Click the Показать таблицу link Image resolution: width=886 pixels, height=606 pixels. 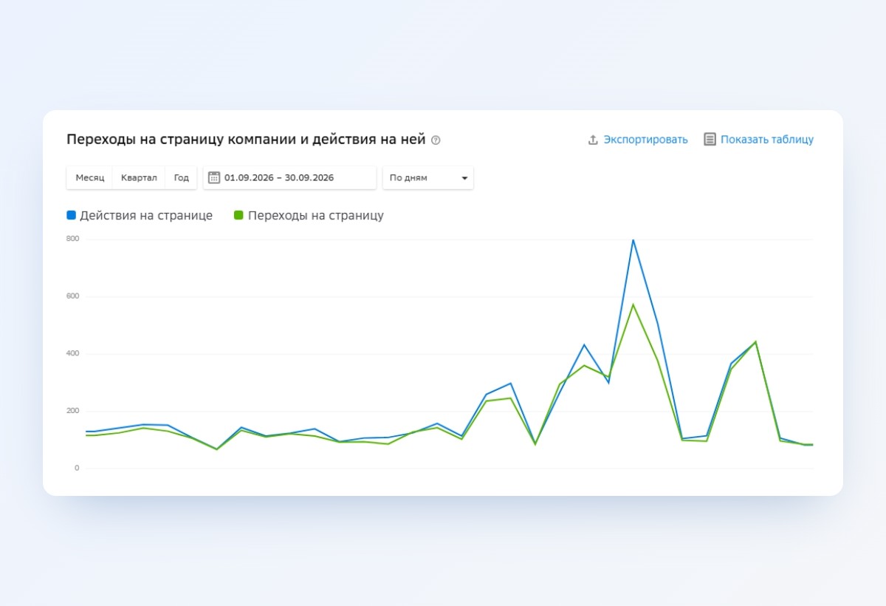pos(767,140)
